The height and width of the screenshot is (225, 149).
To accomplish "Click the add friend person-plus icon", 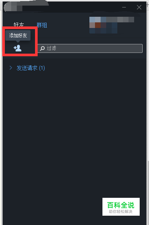I will pyautogui.click(x=18, y=48).
